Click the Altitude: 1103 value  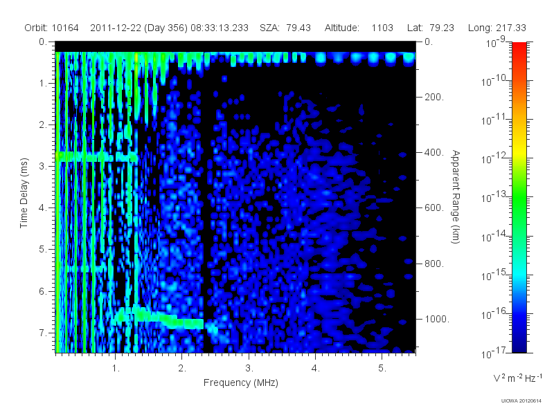(359, 28)
